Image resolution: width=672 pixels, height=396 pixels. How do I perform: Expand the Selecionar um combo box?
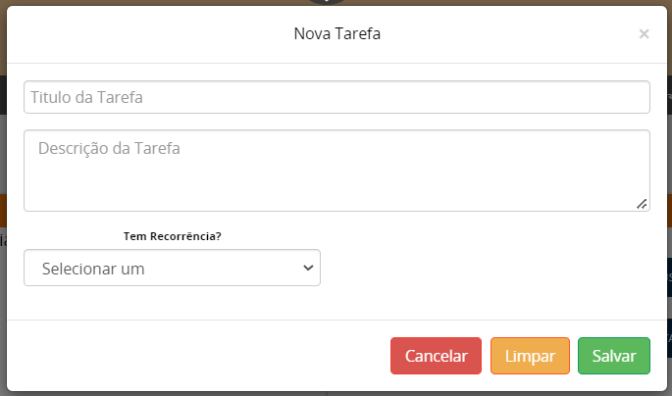pos(172,268)
